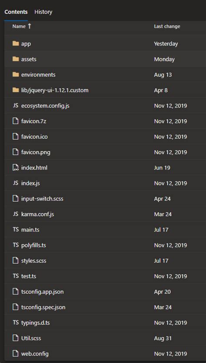Screen dimensions: 206x363
Task: Open the Util.scss file
Action: [x=31, y=338]
